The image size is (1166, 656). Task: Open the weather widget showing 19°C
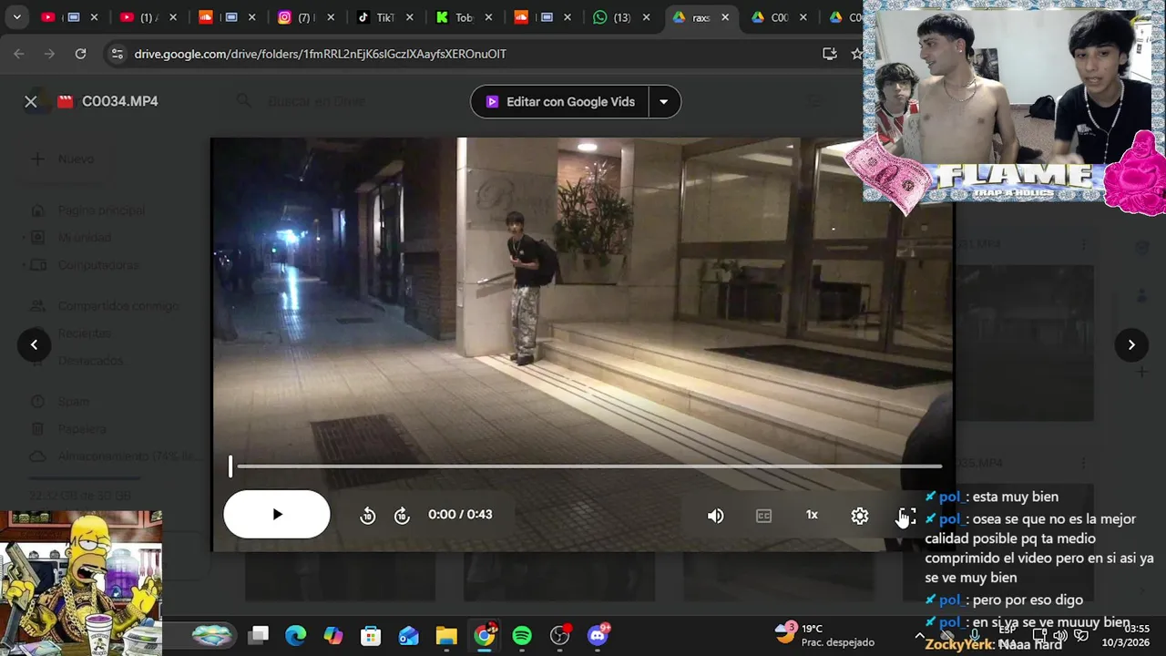coord(824,635)
